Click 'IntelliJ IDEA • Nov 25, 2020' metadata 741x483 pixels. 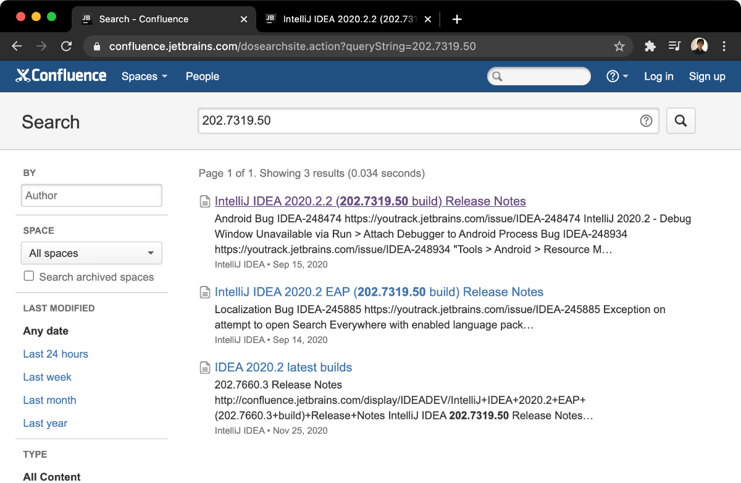[271, 430]
